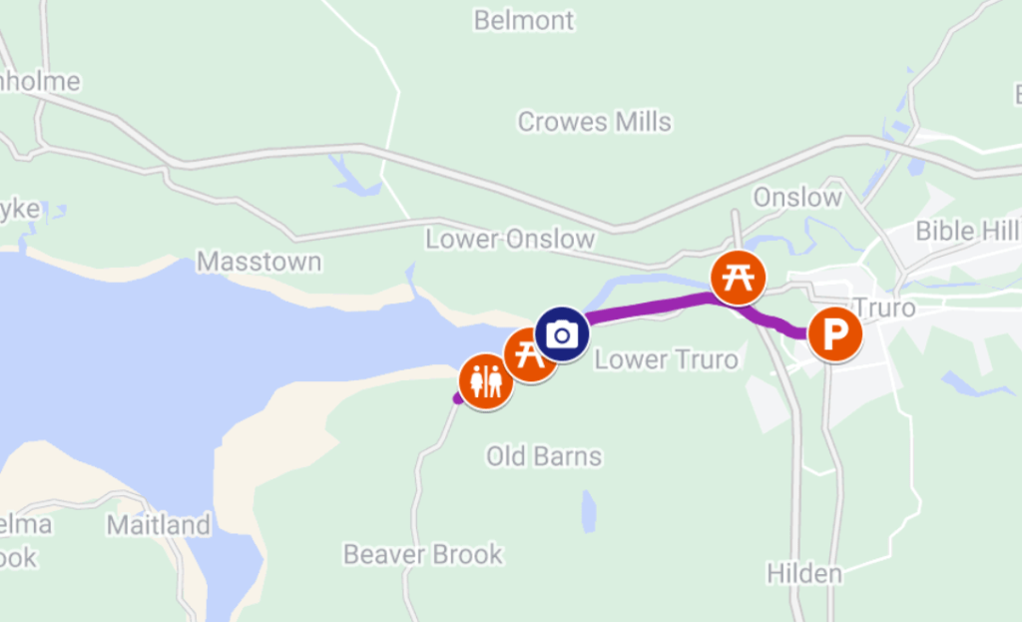This screenshot has height=622, width=1022.
Task: Select the Old Barns label
Action: pos(544,456)
